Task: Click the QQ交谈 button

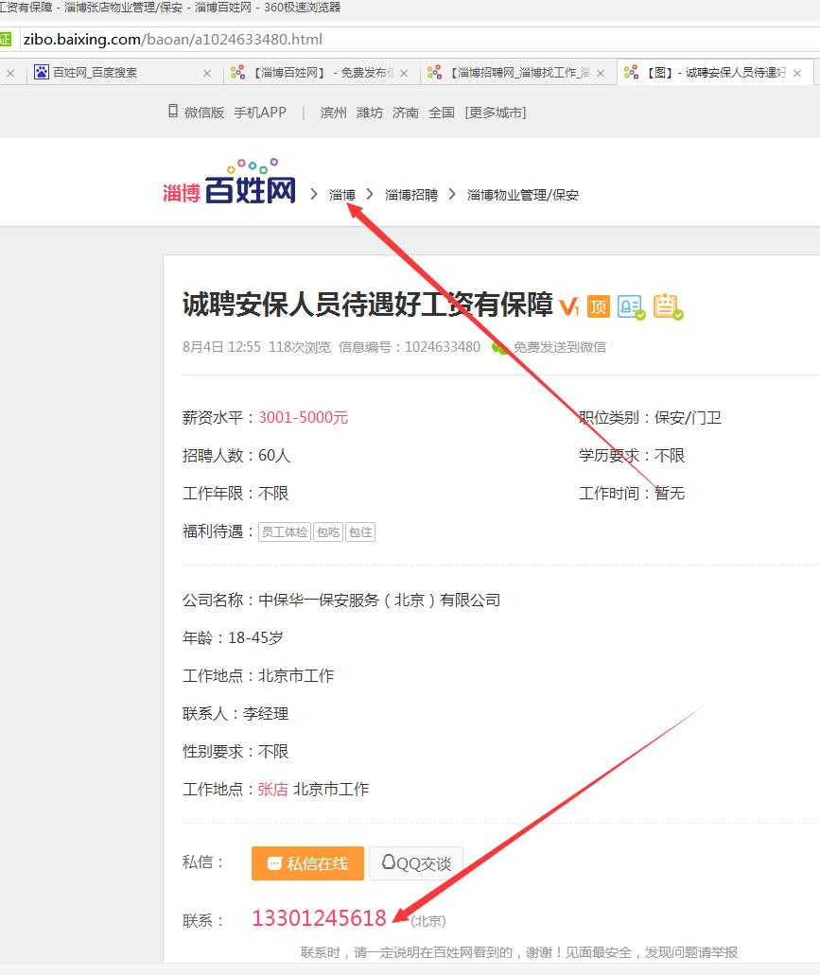Action: [416, 862]
